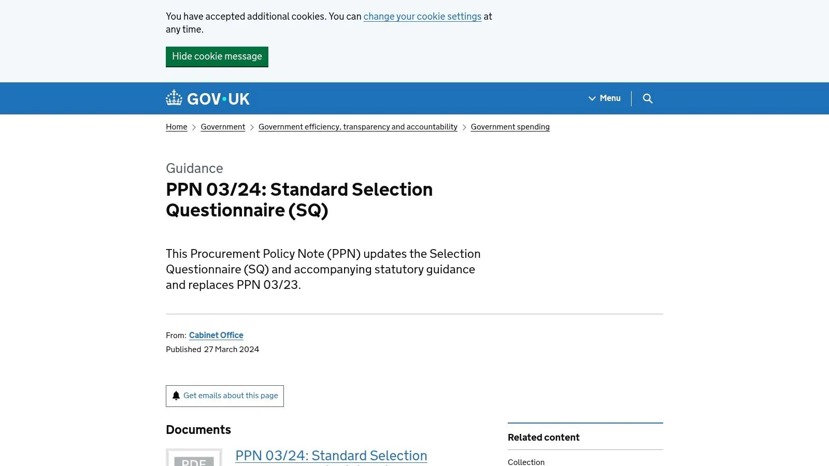Open change your cookie settings
The image size is (829, 466).
(422, 16)
